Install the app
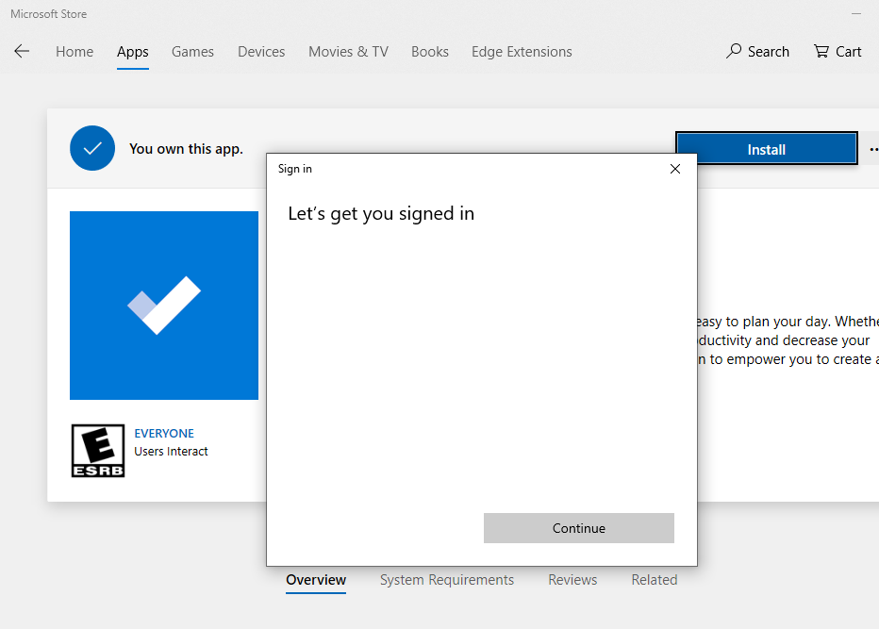Viewport: 879px width, 629px height. coord(766,148)
